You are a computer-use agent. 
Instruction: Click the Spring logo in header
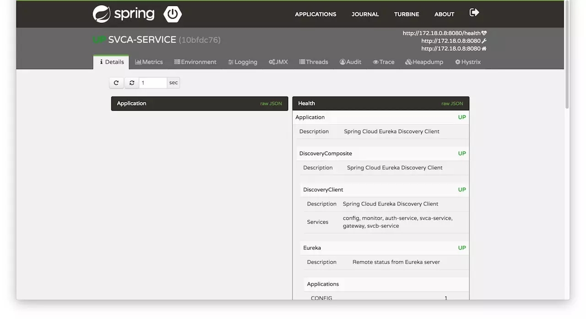pyautogui.click(x=124, y=14)
